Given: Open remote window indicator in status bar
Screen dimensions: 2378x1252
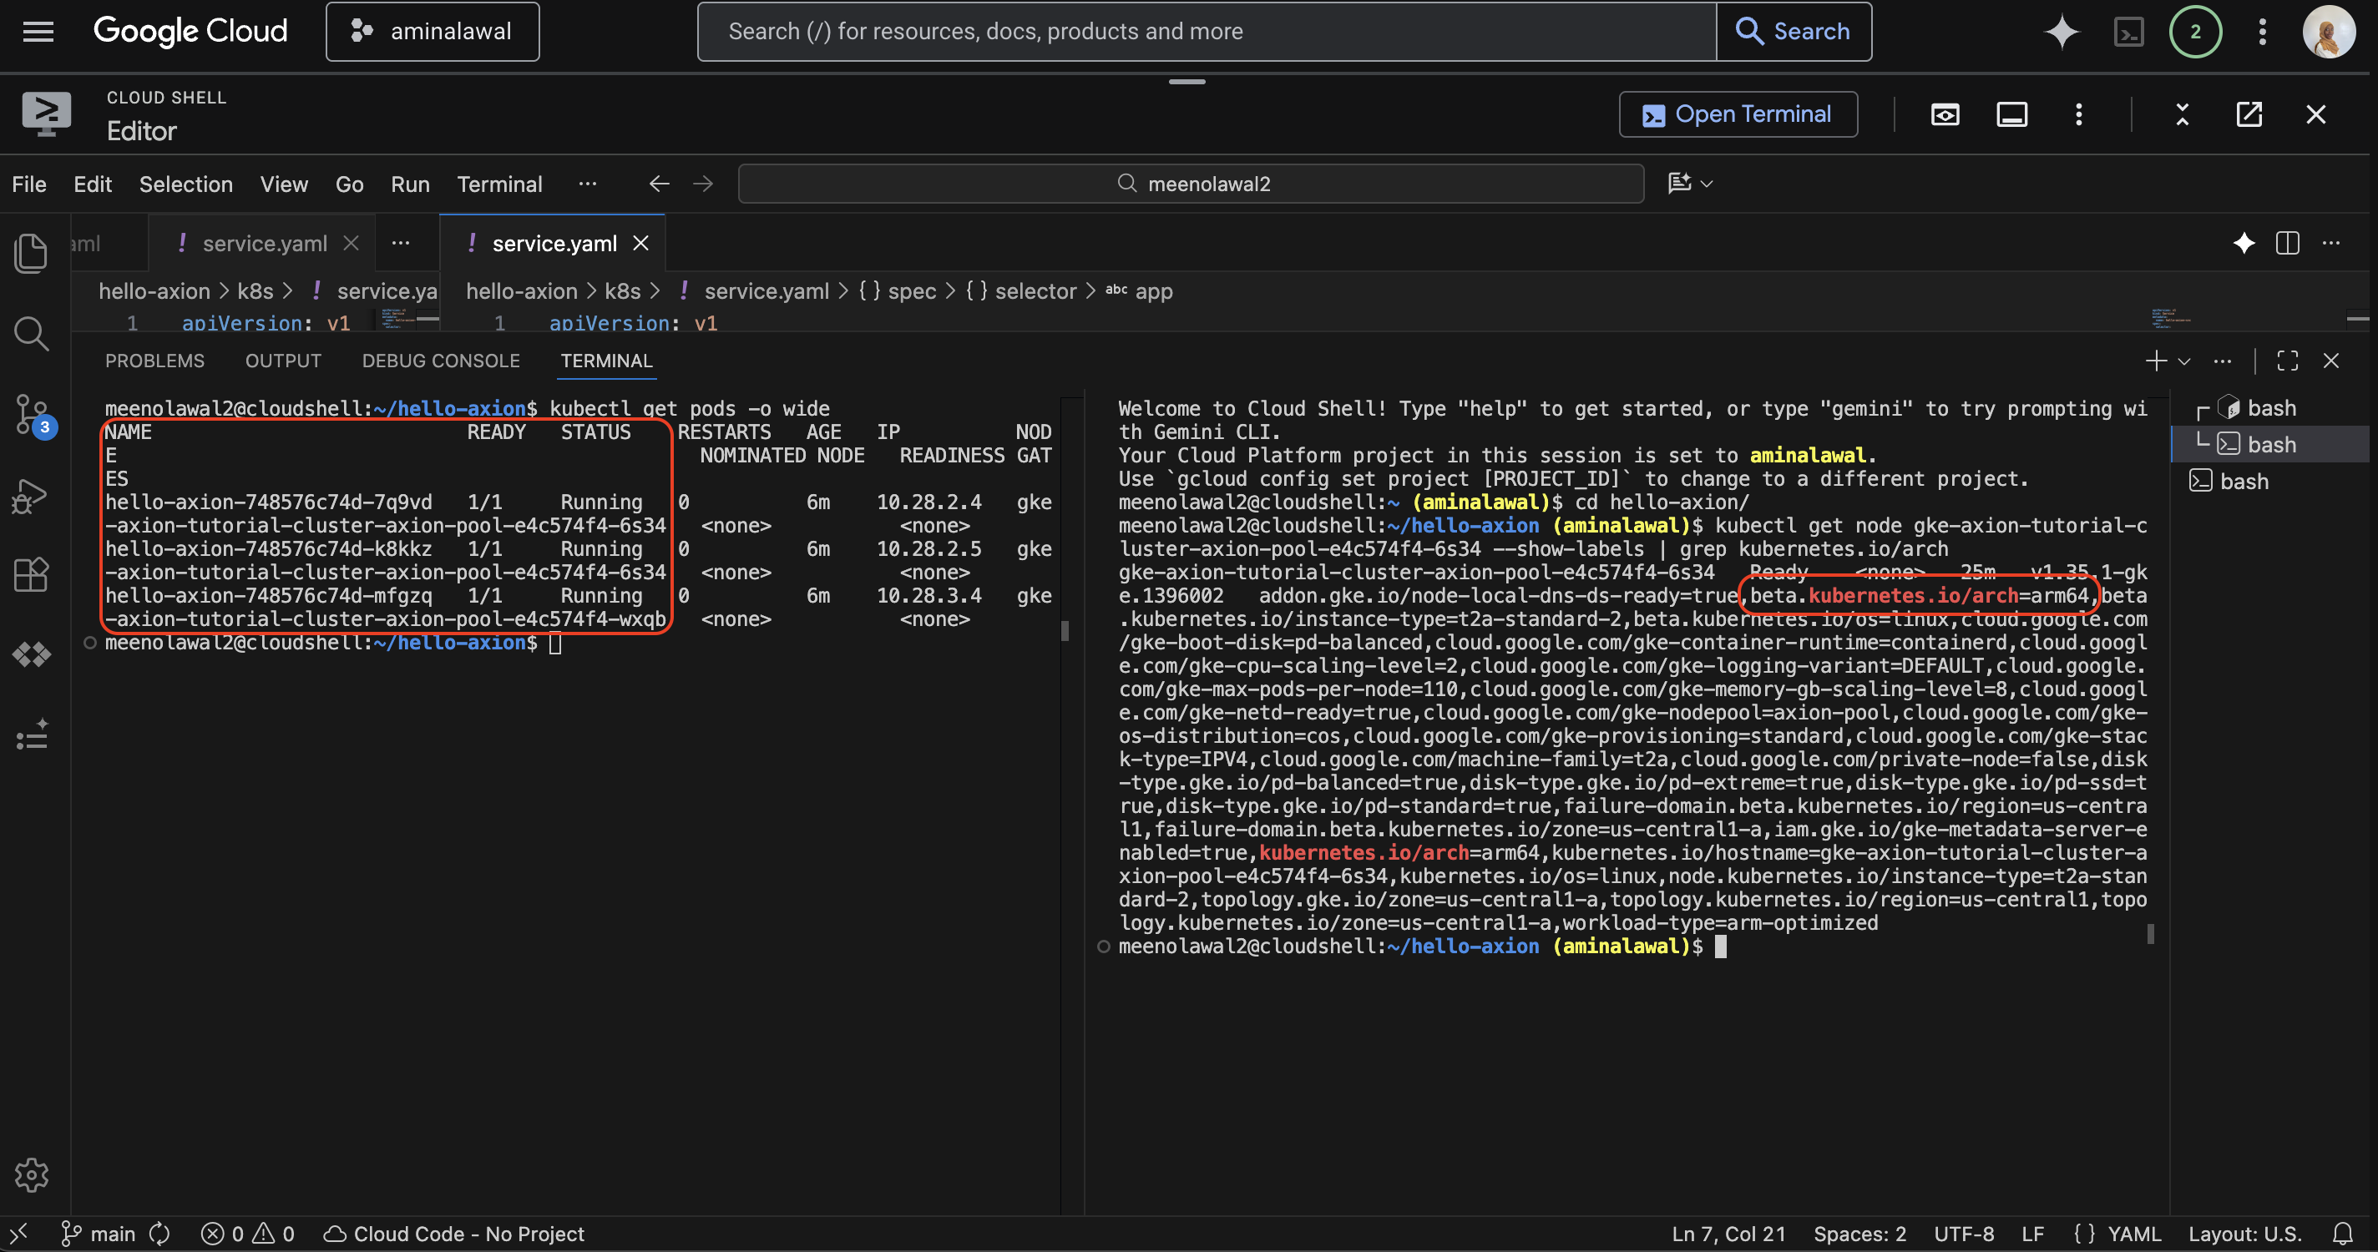Looking at the screenshot, I should pyautogui.click(x=18, y=1234).
